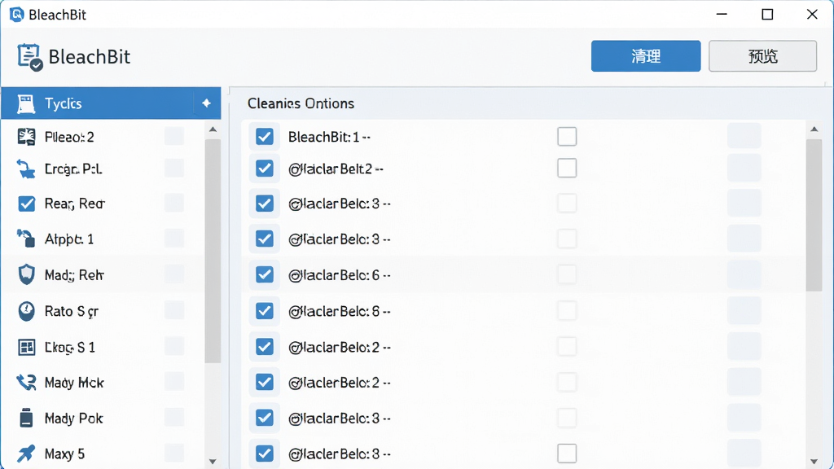Click the faint square right of BleachBit: 1 row
Screen dimensions: 834x469
click(x=744, y=136)
